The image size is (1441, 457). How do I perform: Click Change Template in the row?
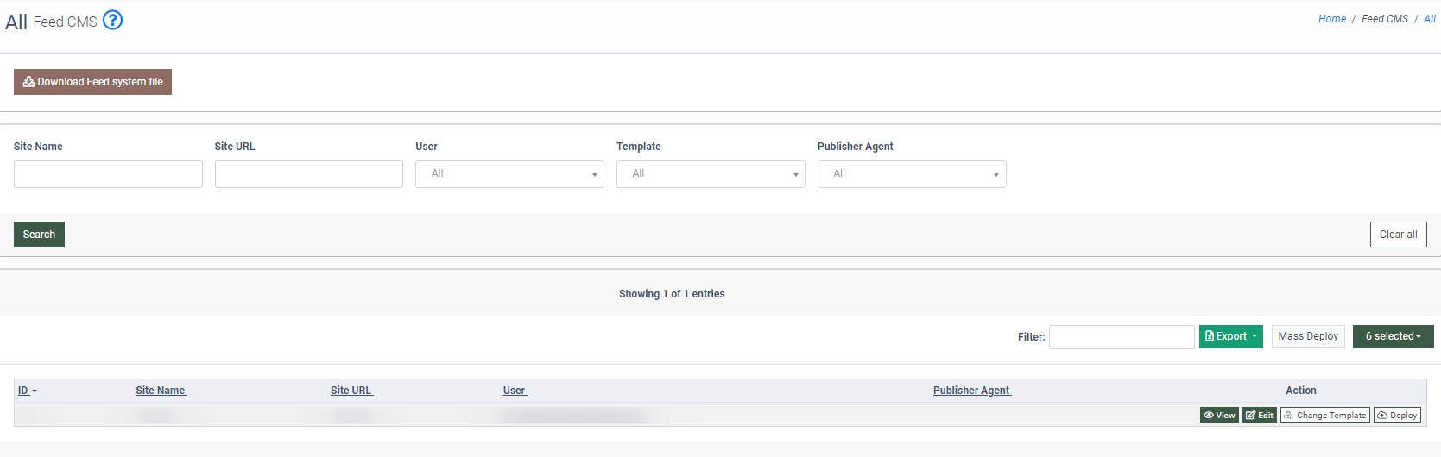[x=1324, y=416]
